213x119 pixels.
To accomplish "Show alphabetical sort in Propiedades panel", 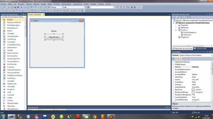I will coord(176,59).
